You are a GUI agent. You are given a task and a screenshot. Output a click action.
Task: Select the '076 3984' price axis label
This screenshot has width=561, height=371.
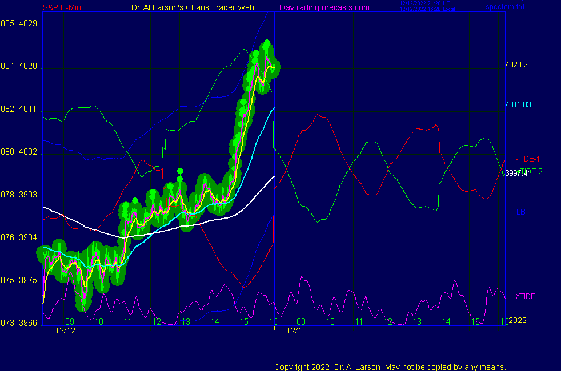coord(19,237)
